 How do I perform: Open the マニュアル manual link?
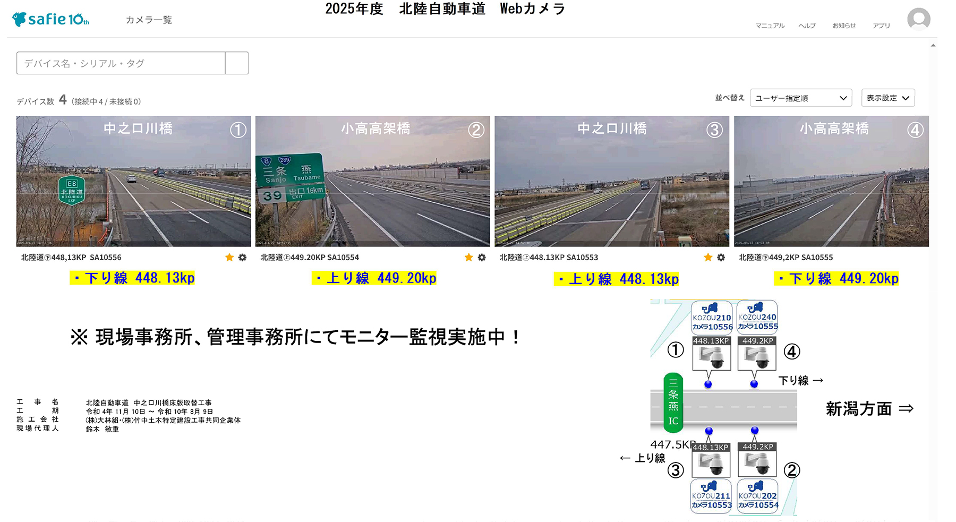770,25
